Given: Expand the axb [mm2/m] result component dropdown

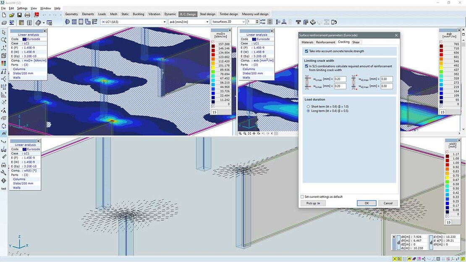Looking at the screenshot, I should pyautogui.click(x=188, y=22).
